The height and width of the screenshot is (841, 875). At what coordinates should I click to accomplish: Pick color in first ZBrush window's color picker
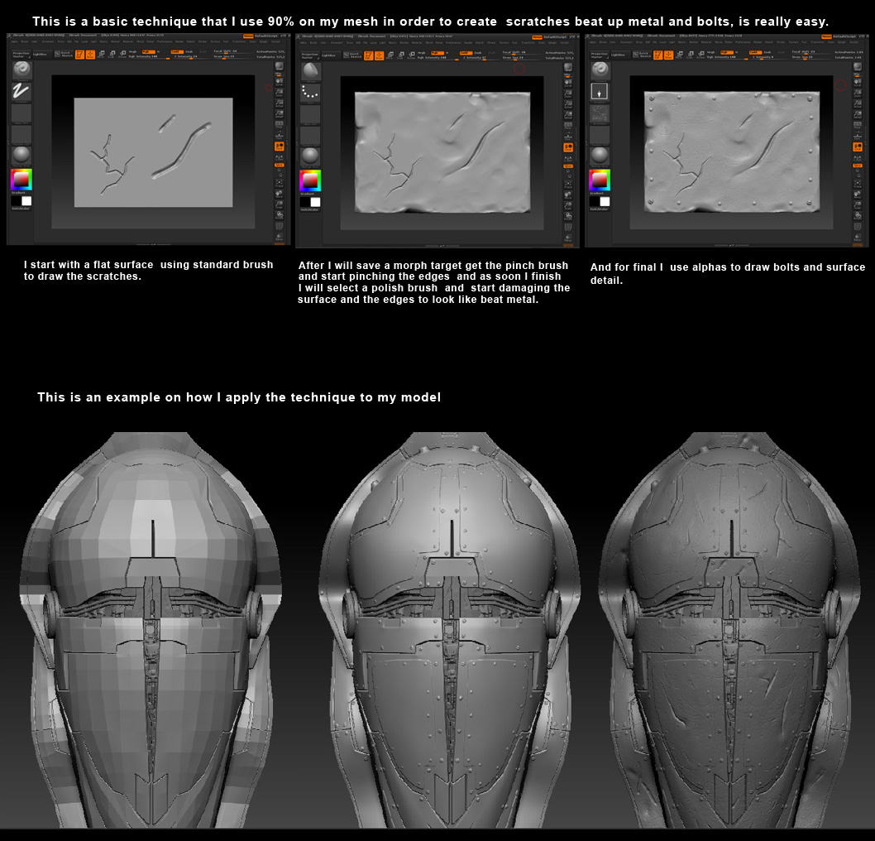(22, 180)
